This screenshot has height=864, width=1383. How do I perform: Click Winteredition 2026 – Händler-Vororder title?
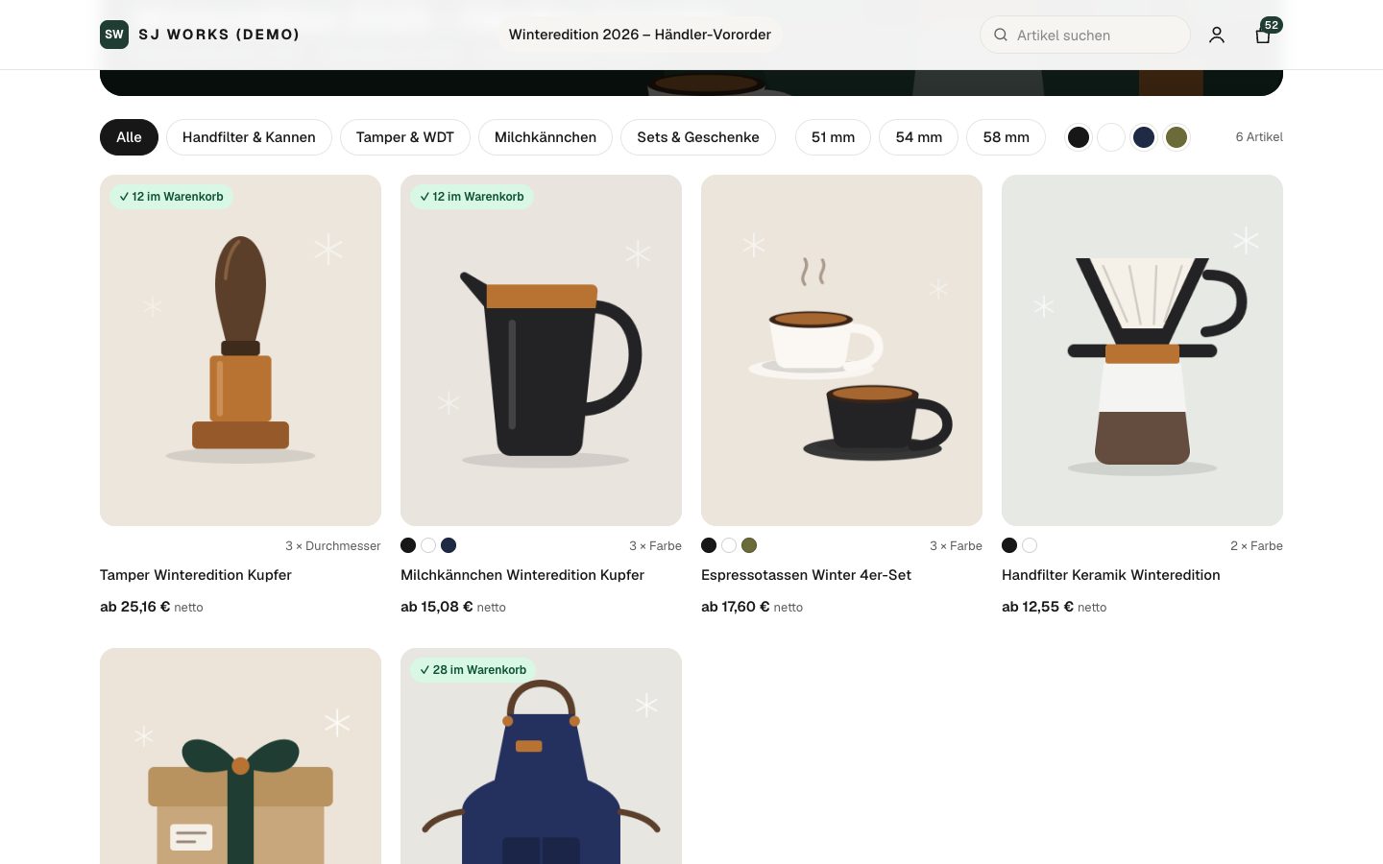pos(640,35)
